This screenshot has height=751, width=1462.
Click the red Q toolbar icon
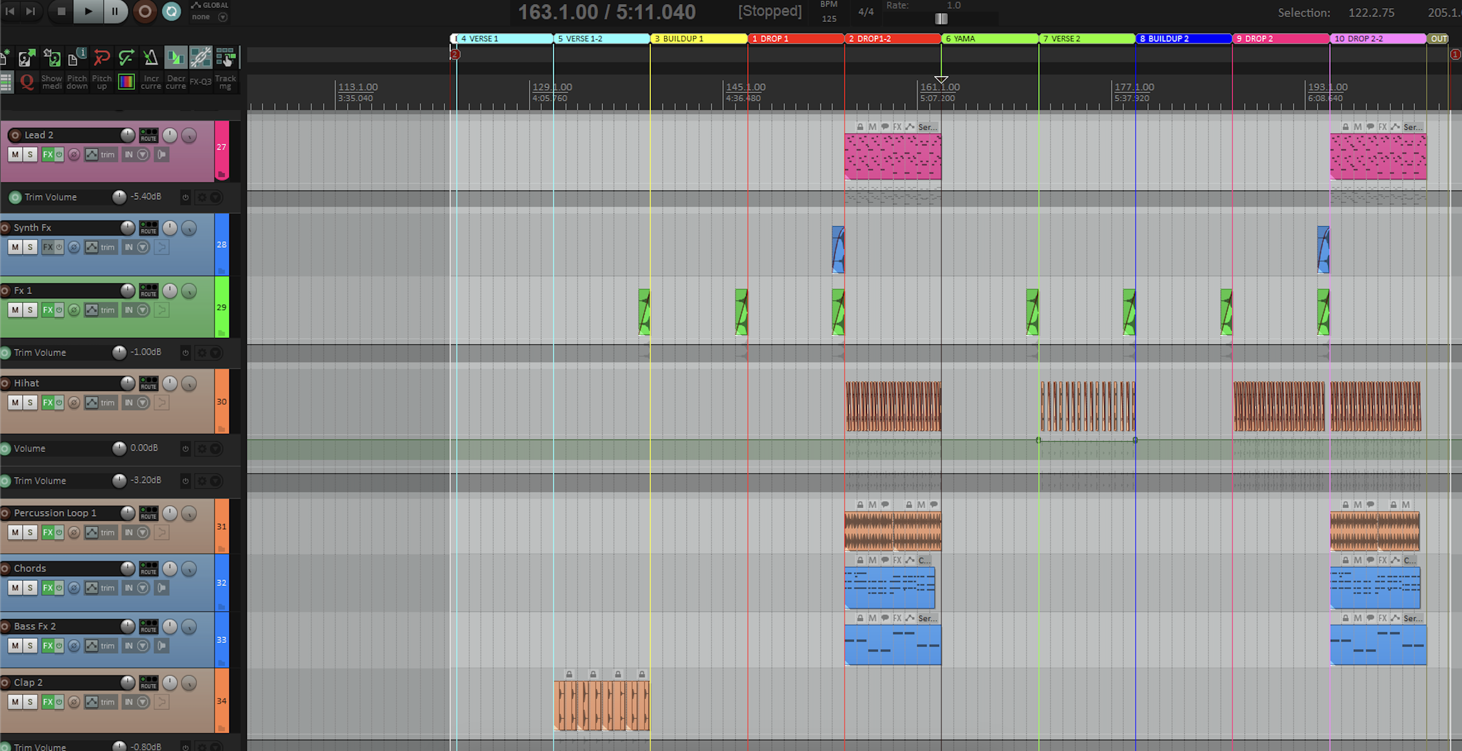(x=26, y=83)
